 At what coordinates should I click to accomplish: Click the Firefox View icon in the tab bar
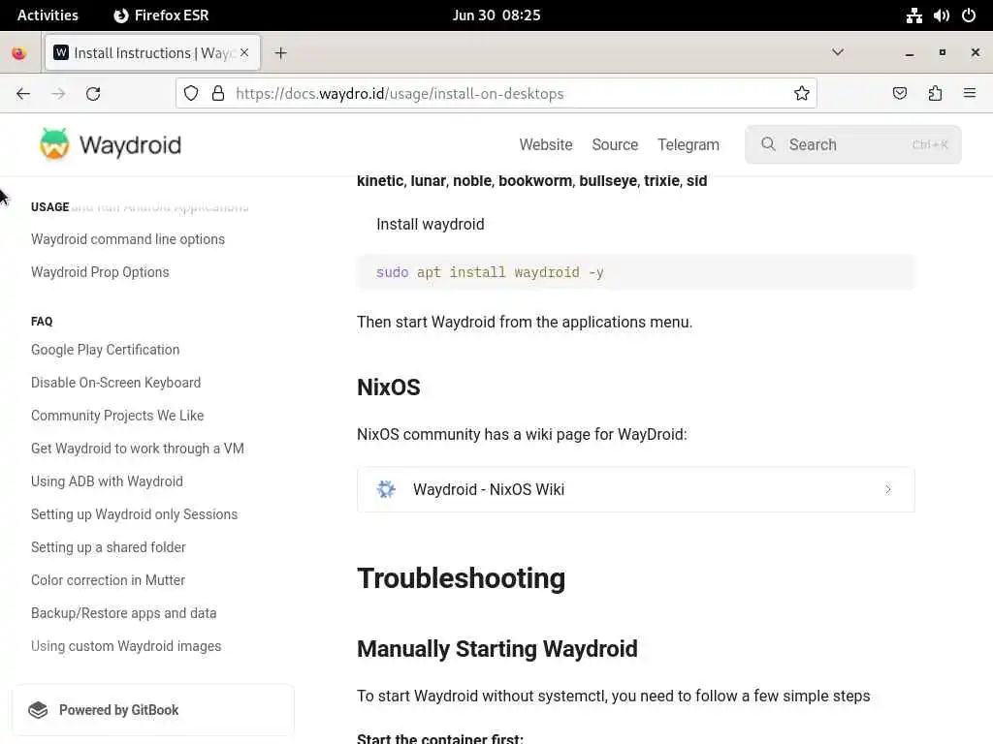[19, 53]
